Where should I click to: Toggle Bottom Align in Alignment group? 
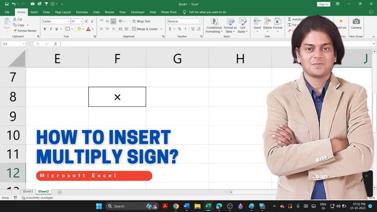(x=113, y=21)
